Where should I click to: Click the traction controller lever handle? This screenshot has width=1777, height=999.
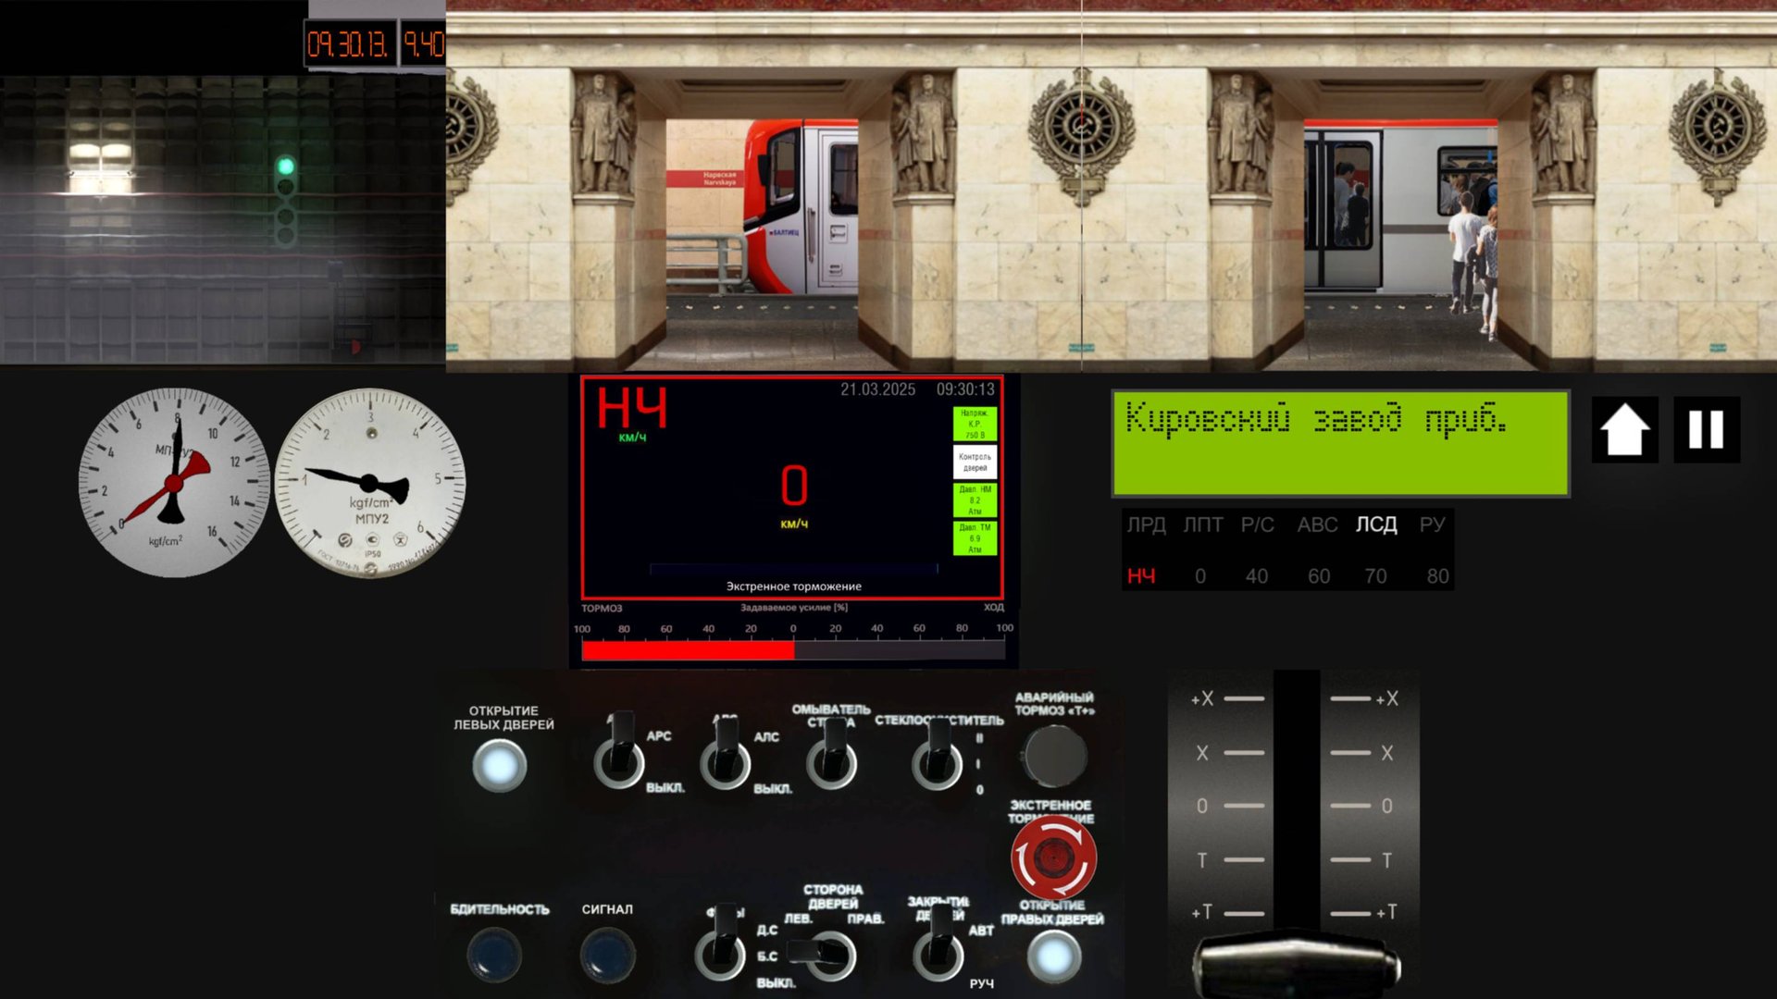(x=1296, y=962)
